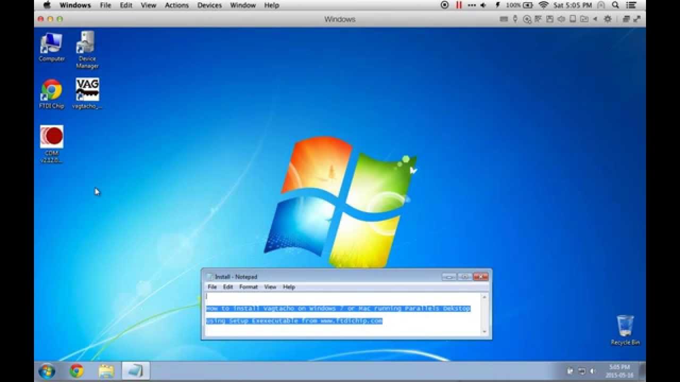Image resolution: width=680 pixels, height=382 pixels.
Task: Click the highlighted 'How to Install Vagtacho' line
Action: tap(338, 308)
